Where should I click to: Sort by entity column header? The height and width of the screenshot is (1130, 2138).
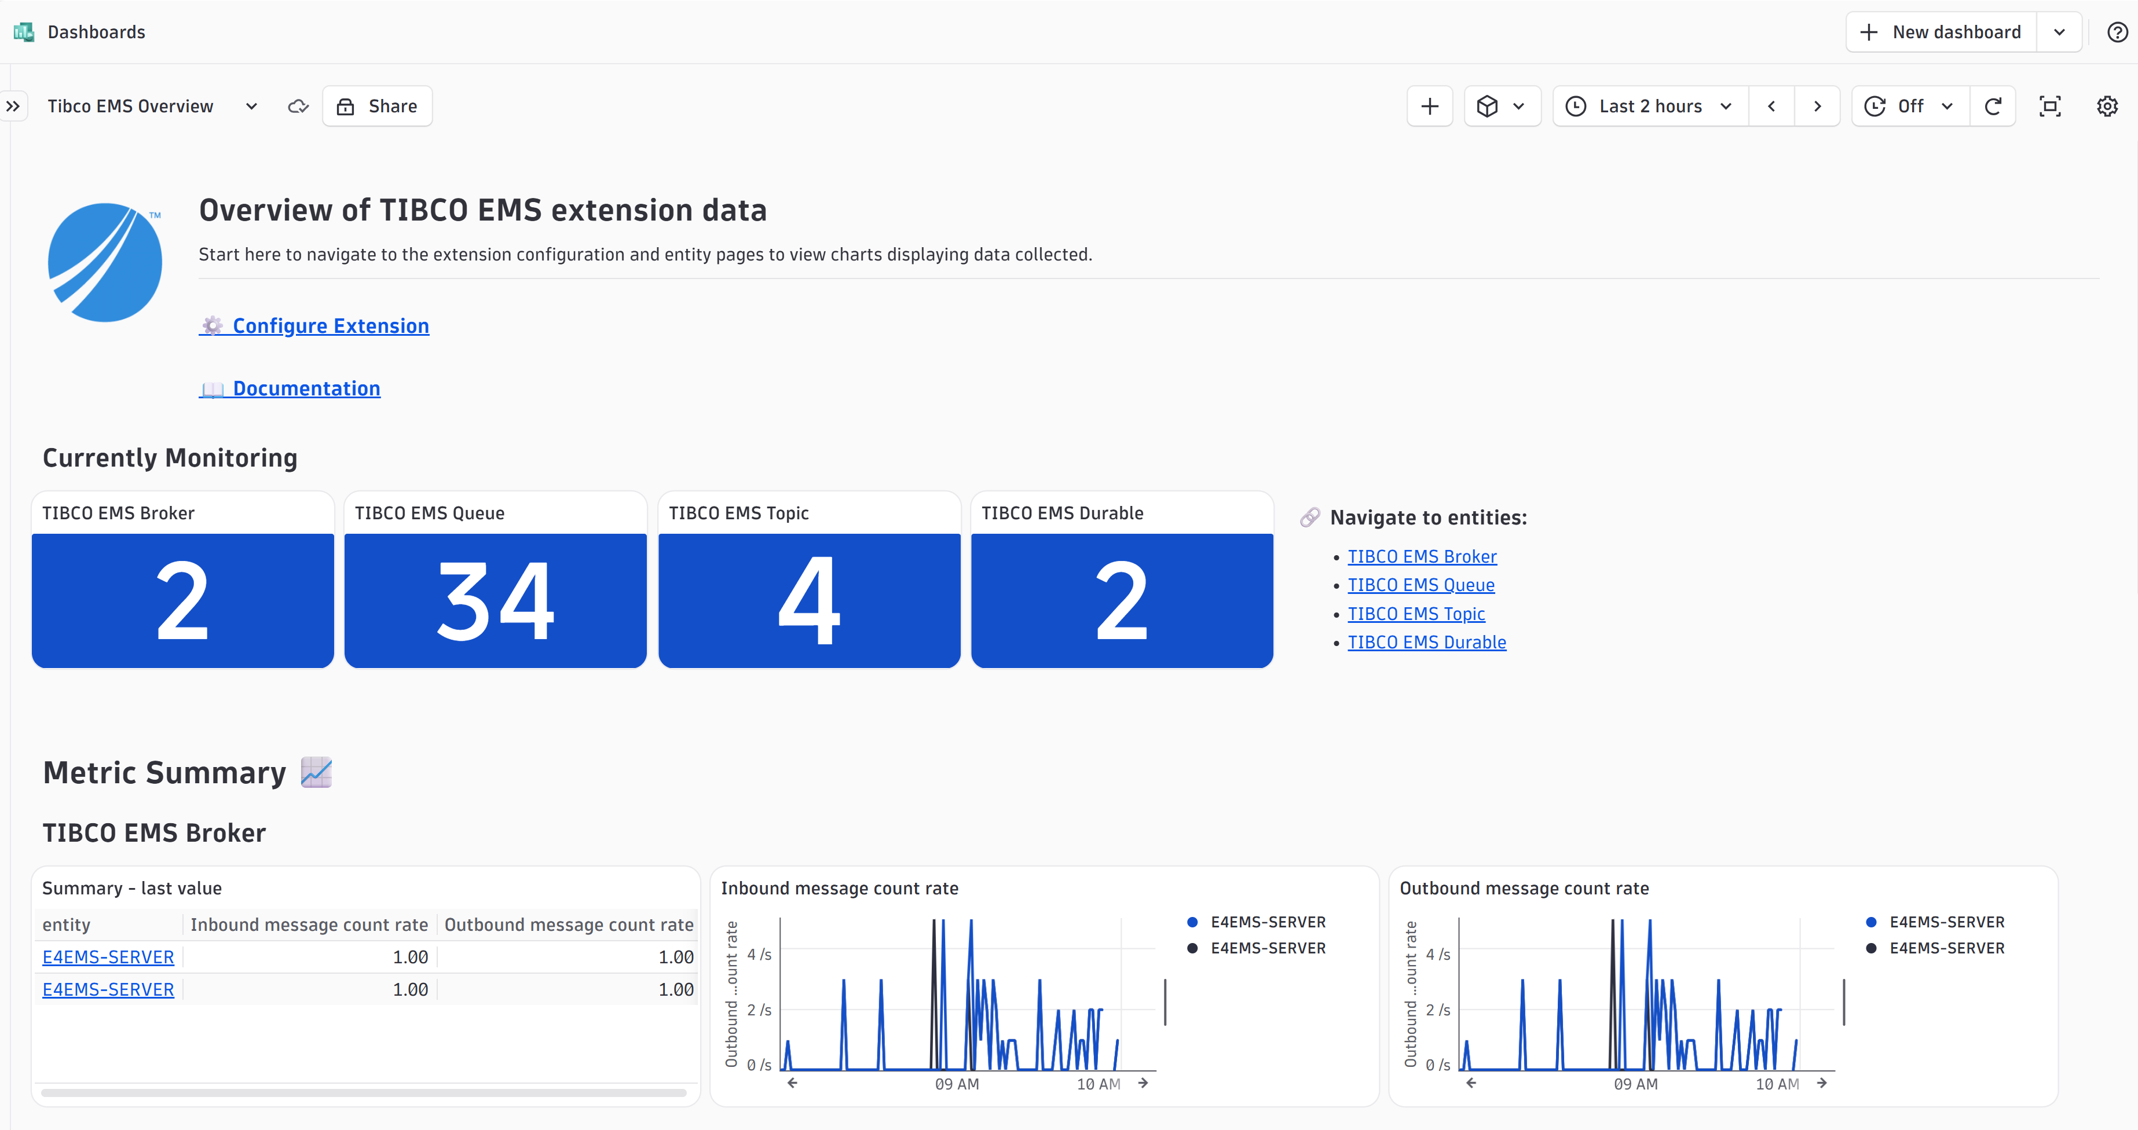(108, 924)
